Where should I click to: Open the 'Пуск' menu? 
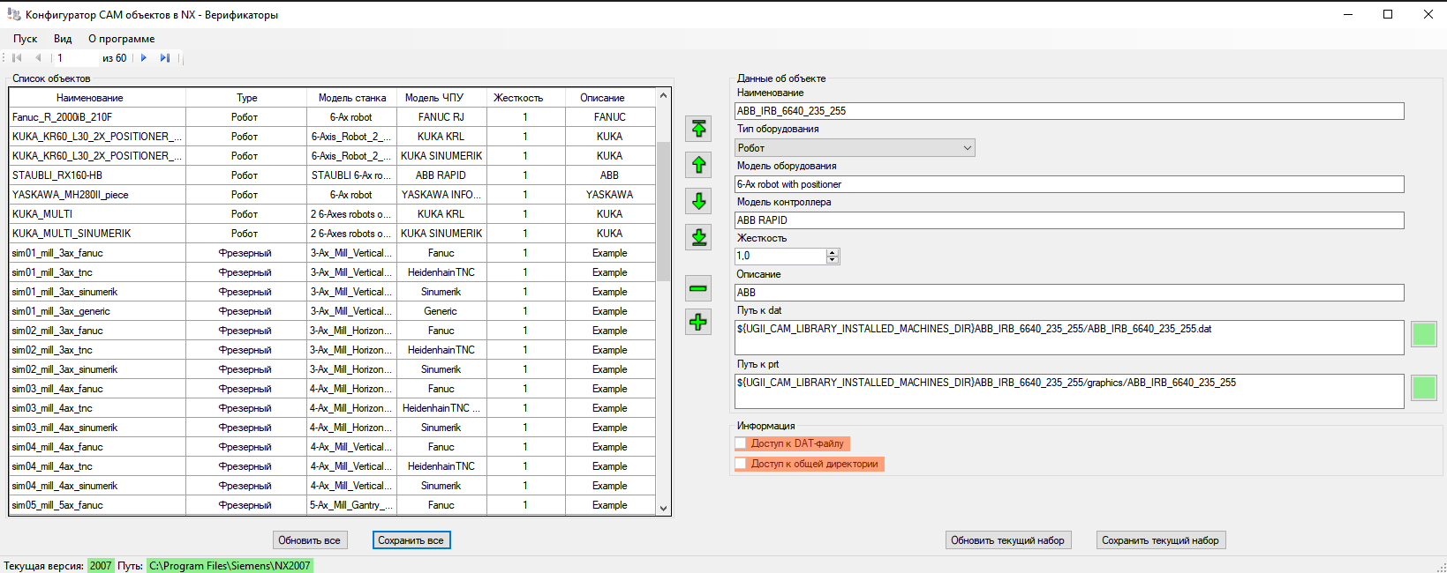pyautogui.click(x=25, y=39)
